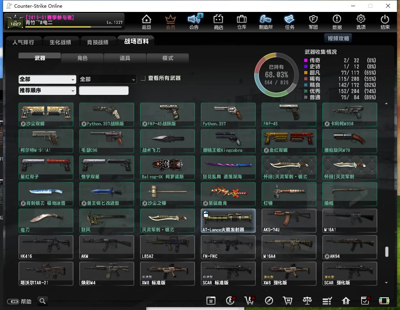Click the 返回 home button
Image resolution: width=400 pixels, height=310 pixels.
pos(147,22)
